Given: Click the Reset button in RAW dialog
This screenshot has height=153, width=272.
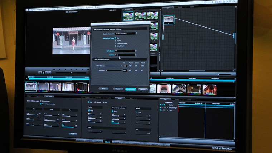Looking at the screenshot, I should pyautogui.click(x=103, y=89).
